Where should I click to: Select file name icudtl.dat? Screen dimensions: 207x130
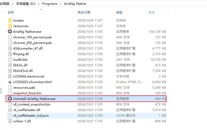(x=20, y=60)
